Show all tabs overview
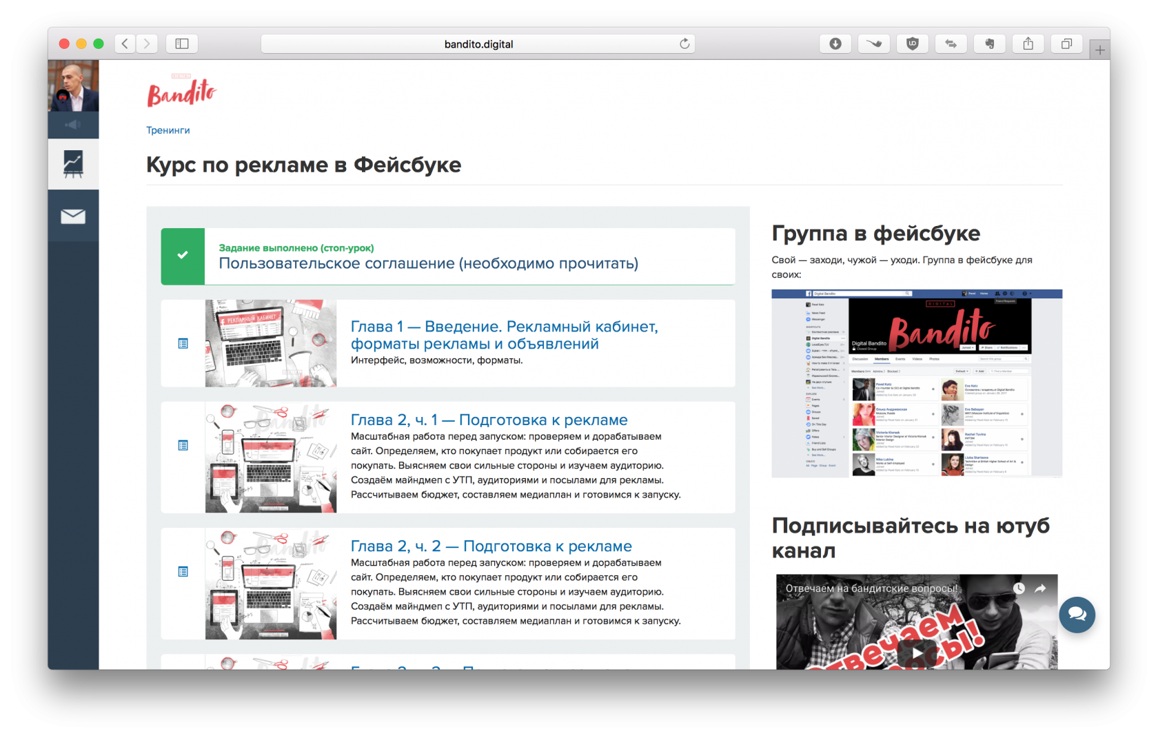 pos(1067,43)
